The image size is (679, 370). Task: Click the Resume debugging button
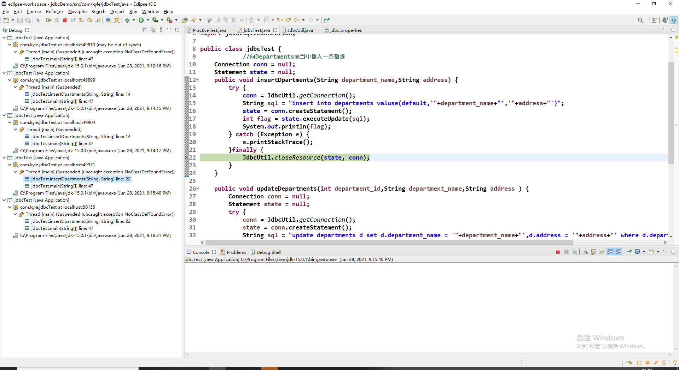click(49, 20)
